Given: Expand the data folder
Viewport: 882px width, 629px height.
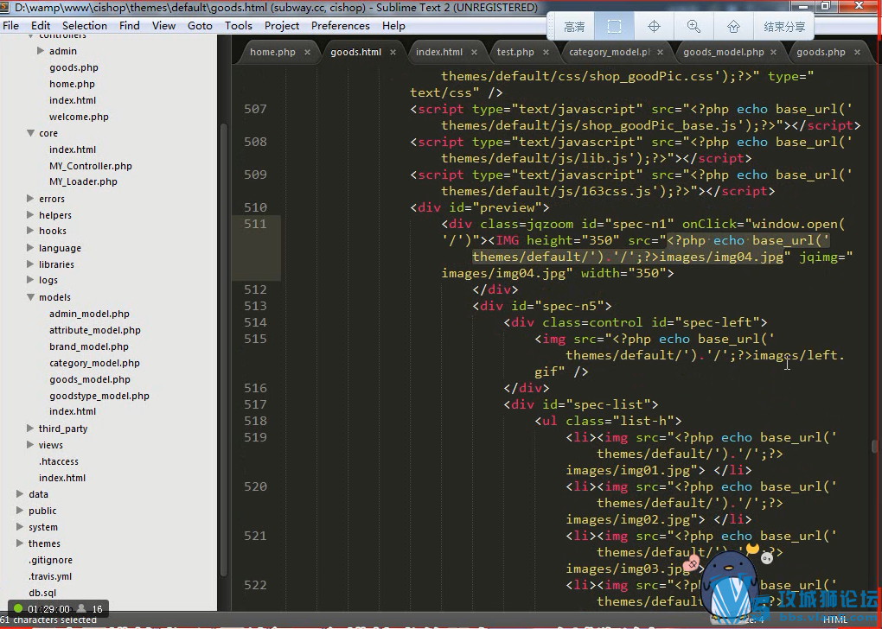Looking at the screenshot, I should (x=20, y=494).
